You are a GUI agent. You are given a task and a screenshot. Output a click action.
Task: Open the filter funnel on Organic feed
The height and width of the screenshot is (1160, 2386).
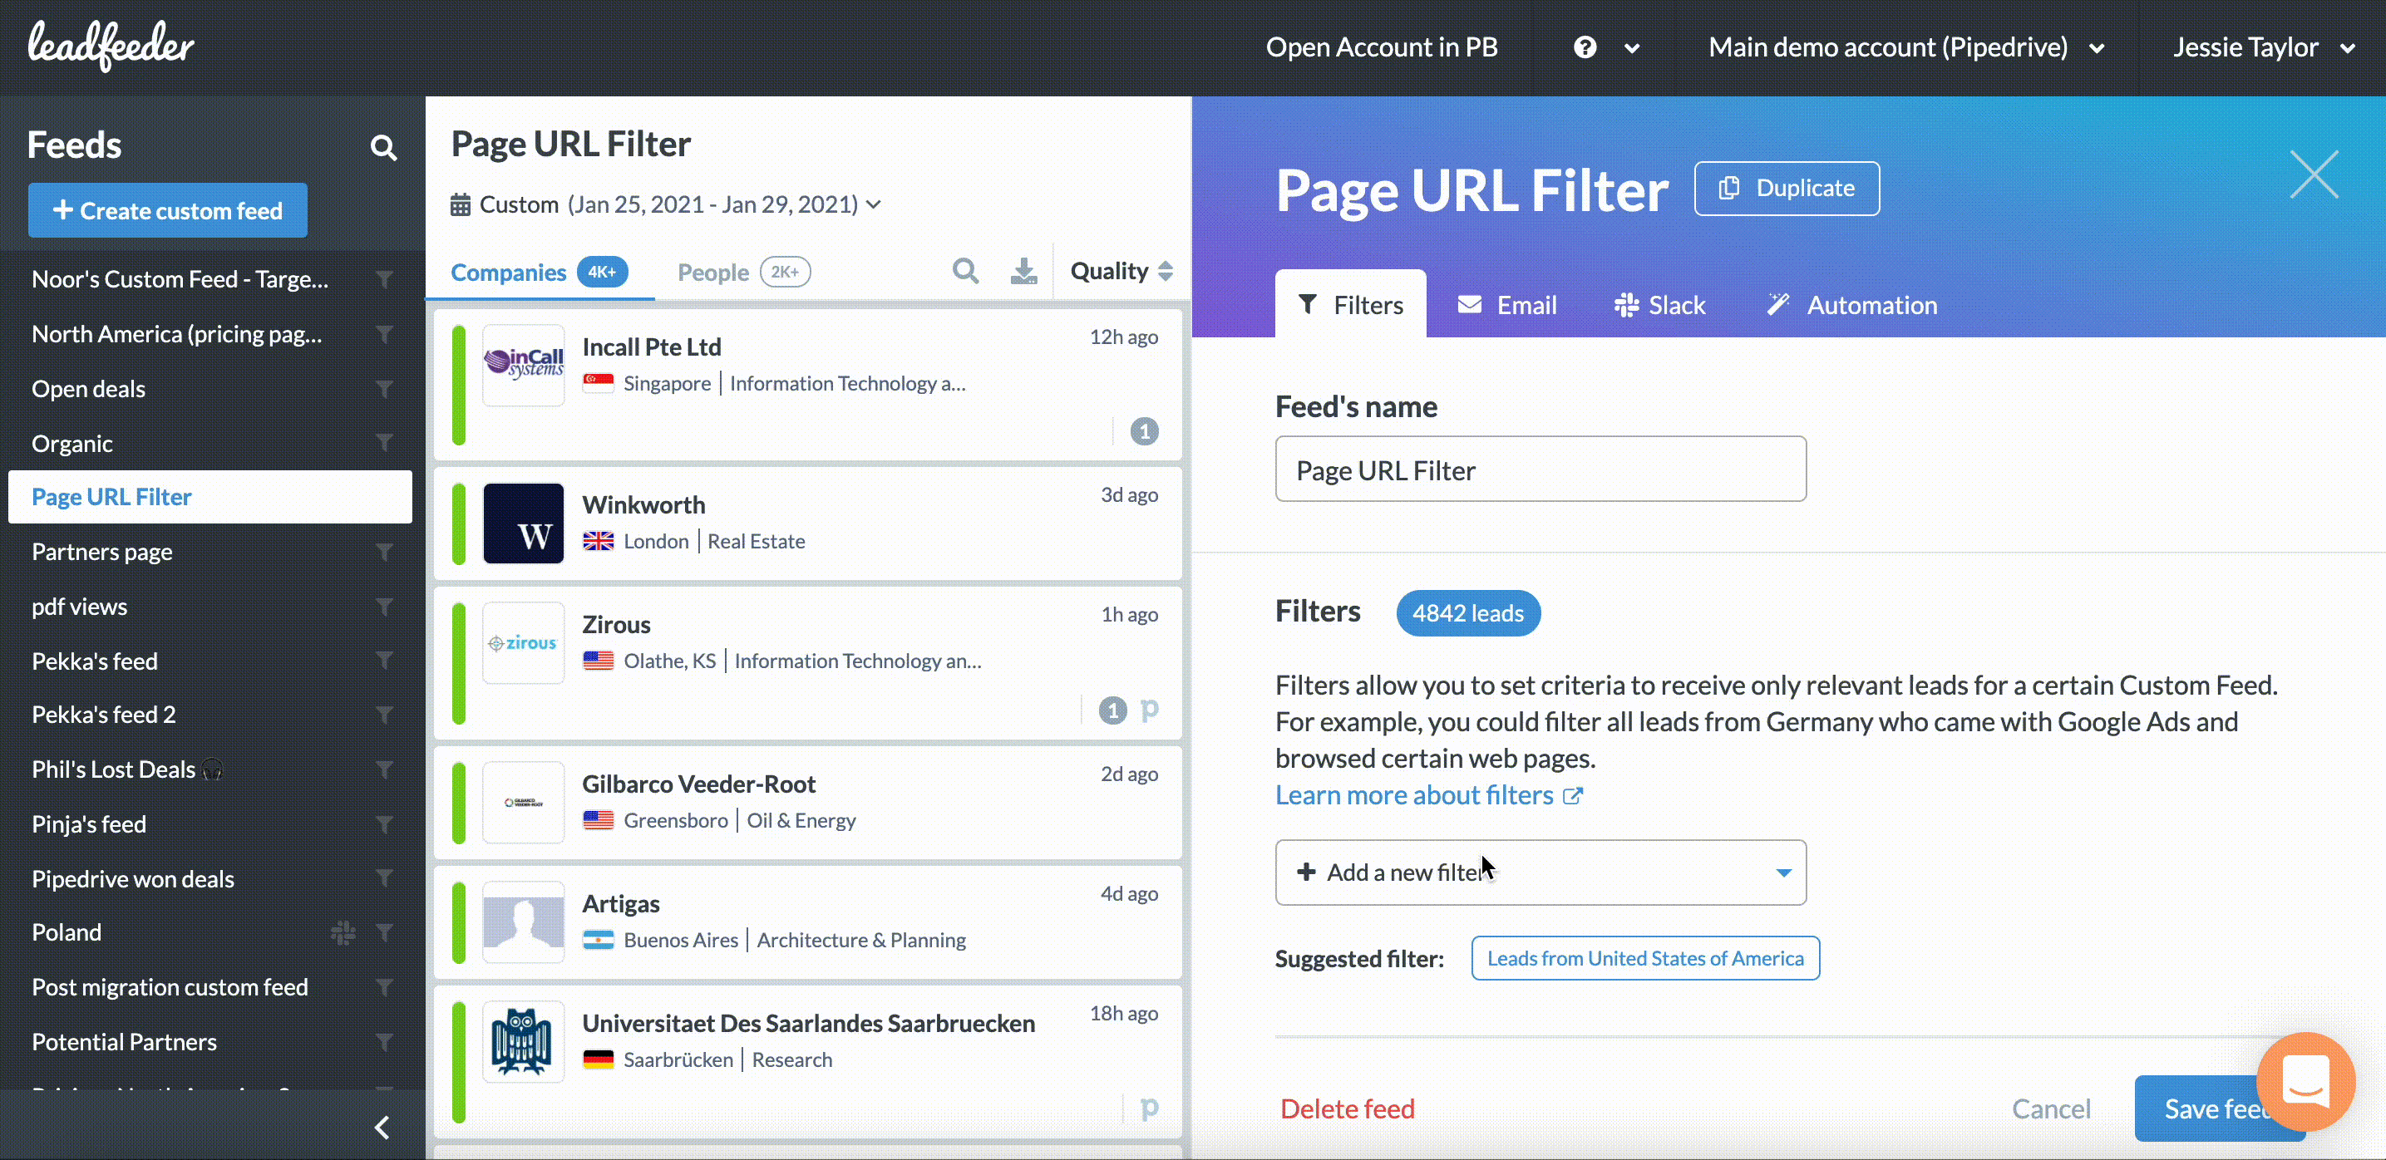pos(384,443)
